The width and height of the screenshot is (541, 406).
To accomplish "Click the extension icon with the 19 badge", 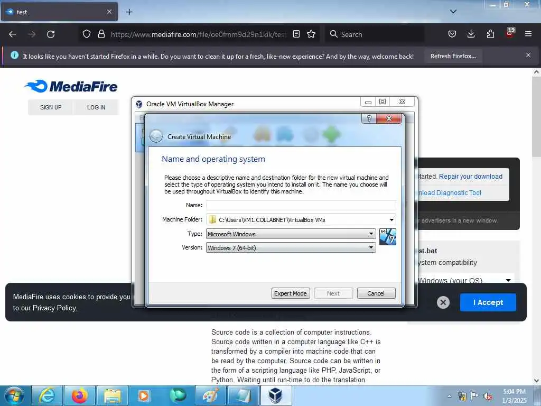I will [510, 33].
